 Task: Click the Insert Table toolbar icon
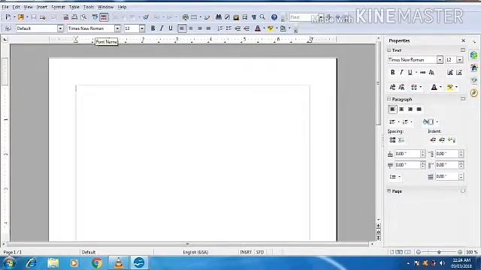pos(194,17)
